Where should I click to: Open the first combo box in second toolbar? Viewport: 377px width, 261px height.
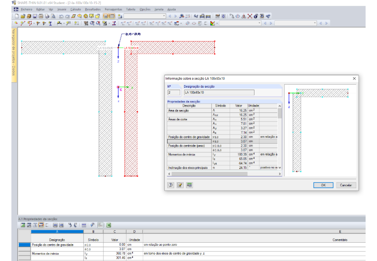point(240,23)
